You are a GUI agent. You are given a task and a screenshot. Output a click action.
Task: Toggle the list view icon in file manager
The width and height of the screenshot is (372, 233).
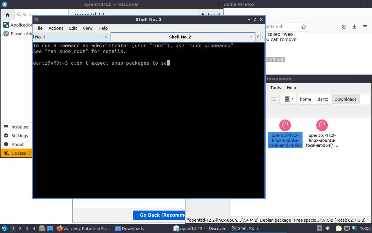[273, 99]
